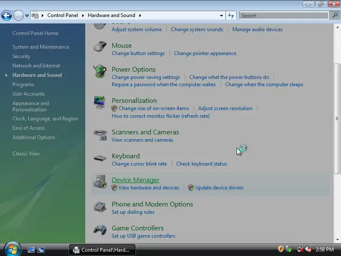Open Change system sounds link
This screenshot has height=256, width=341.
(197, 29)
